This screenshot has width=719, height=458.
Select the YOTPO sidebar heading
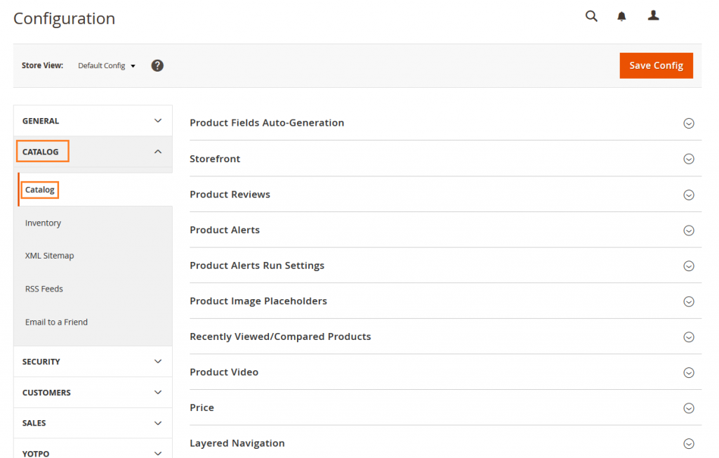click(36, 453)
